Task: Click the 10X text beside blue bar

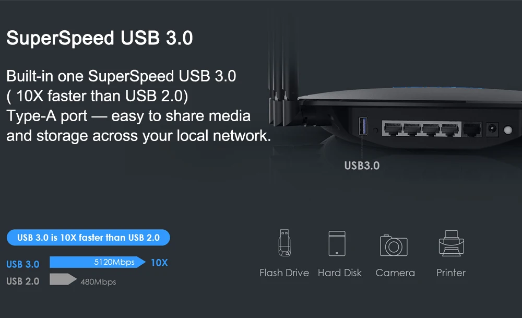Action: pos(159,263)
